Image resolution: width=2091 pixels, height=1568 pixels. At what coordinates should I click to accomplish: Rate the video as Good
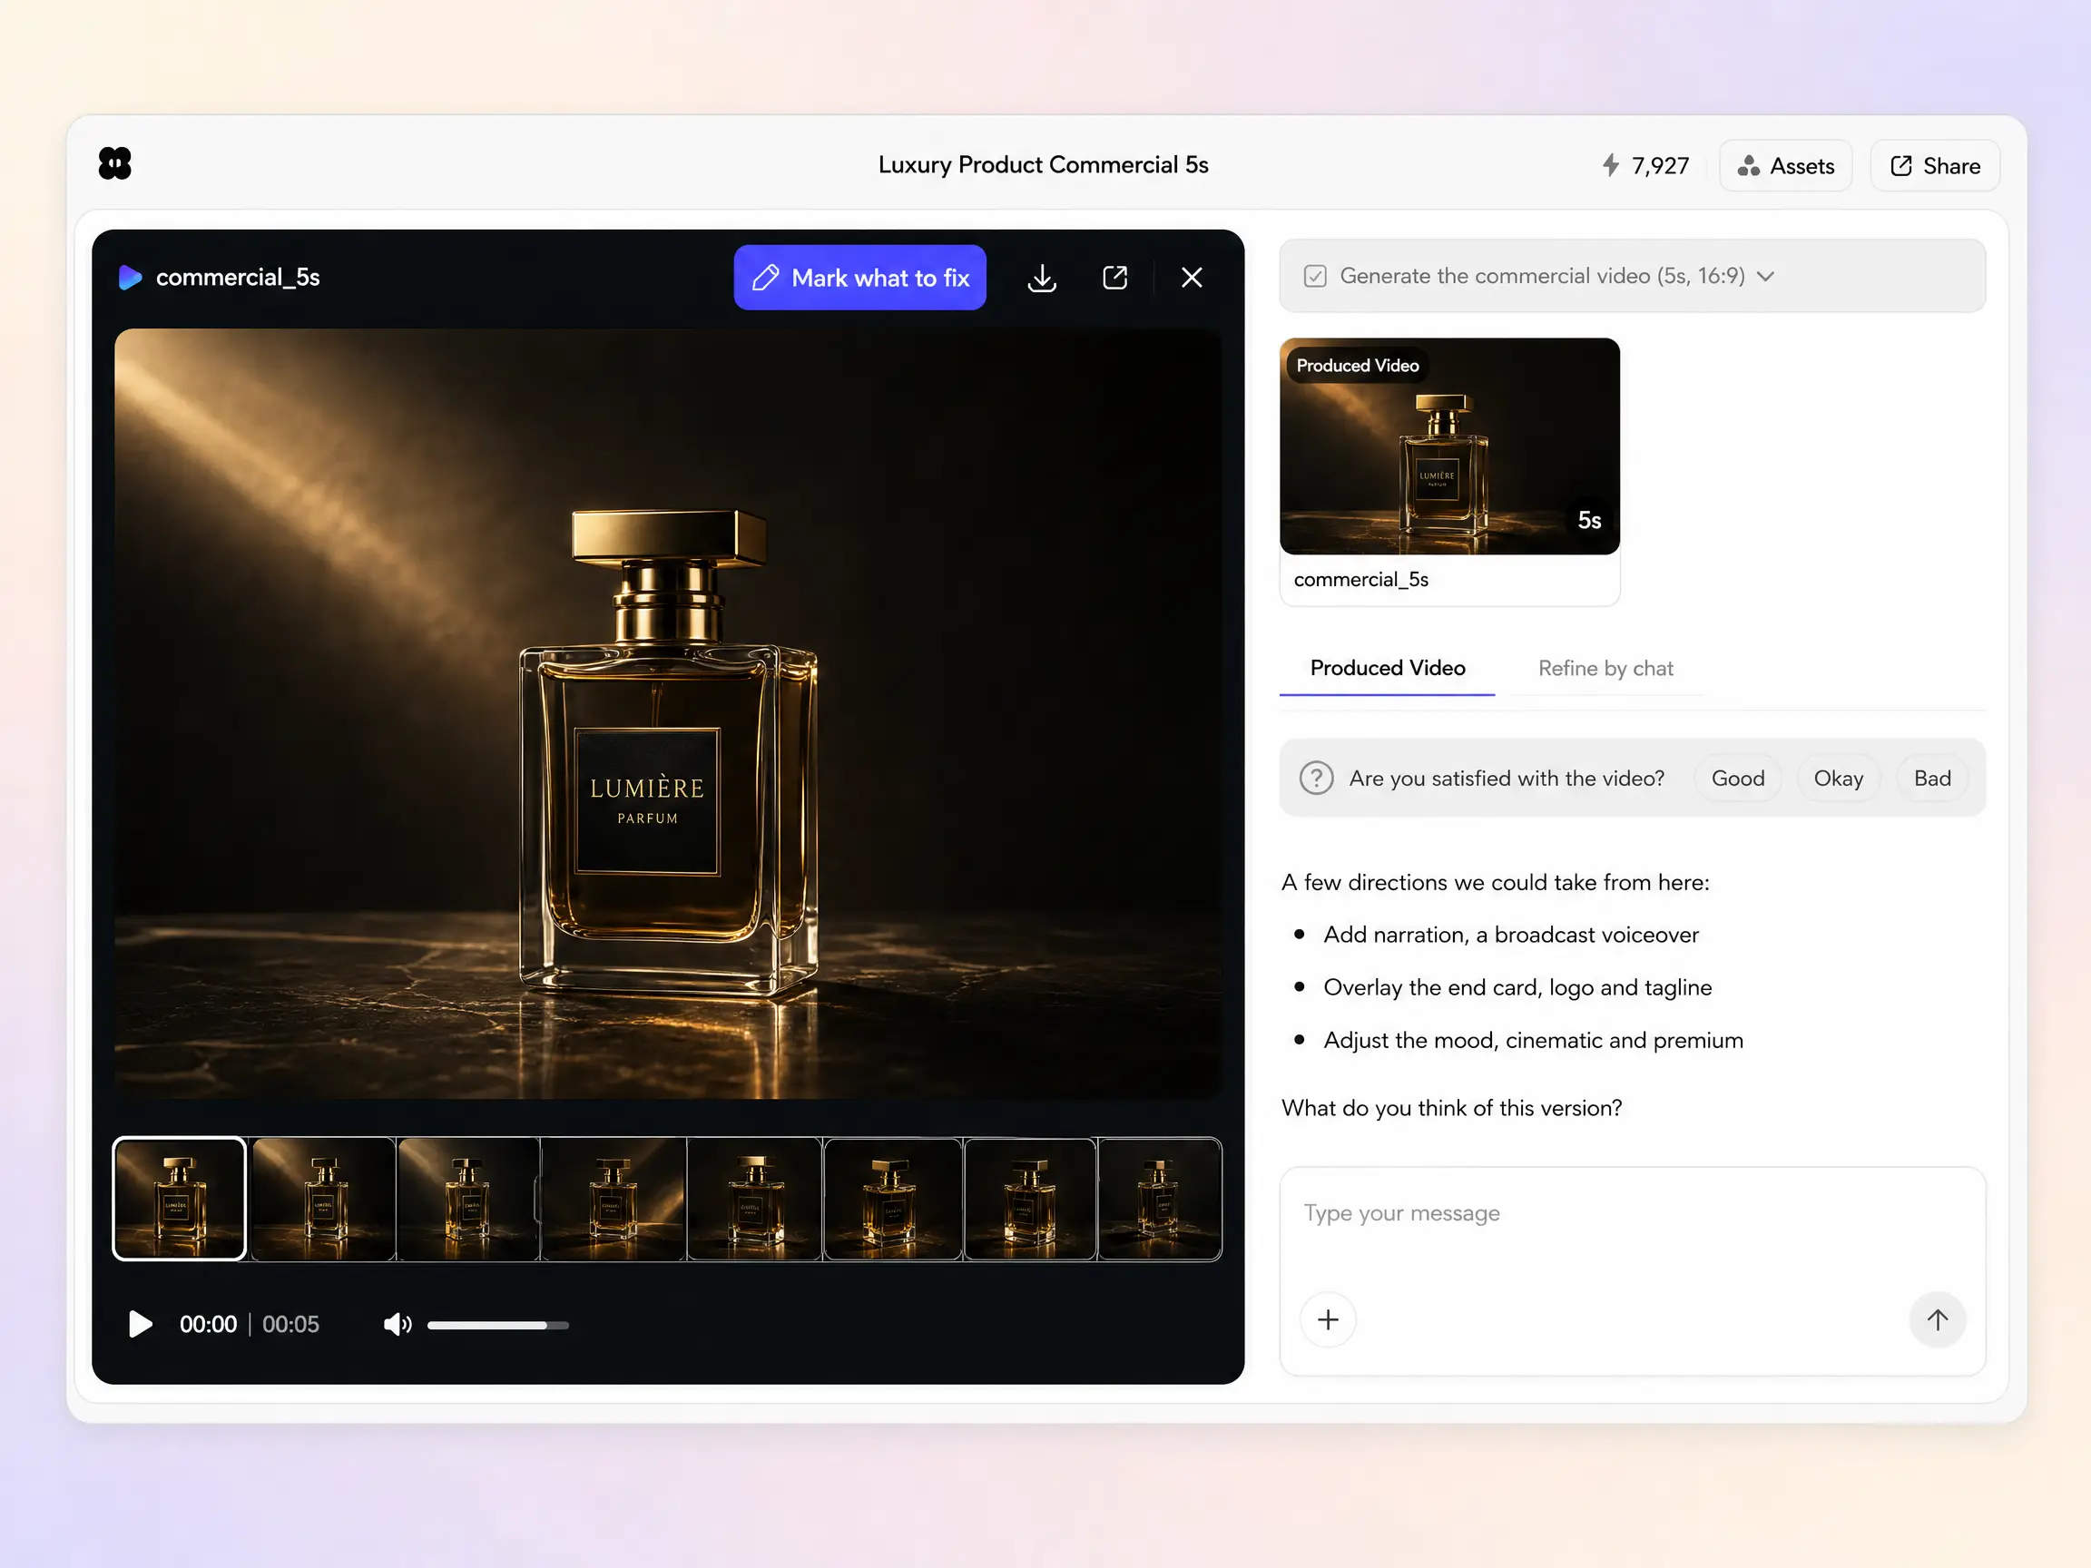coord(1737,778)
